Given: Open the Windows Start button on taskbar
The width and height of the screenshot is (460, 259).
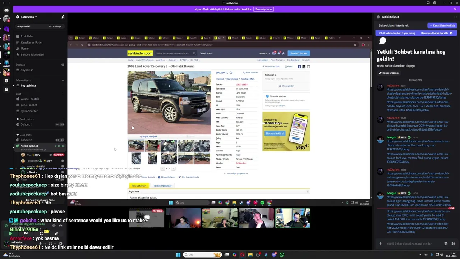Looking at the screenshot, I should [178, 255].
